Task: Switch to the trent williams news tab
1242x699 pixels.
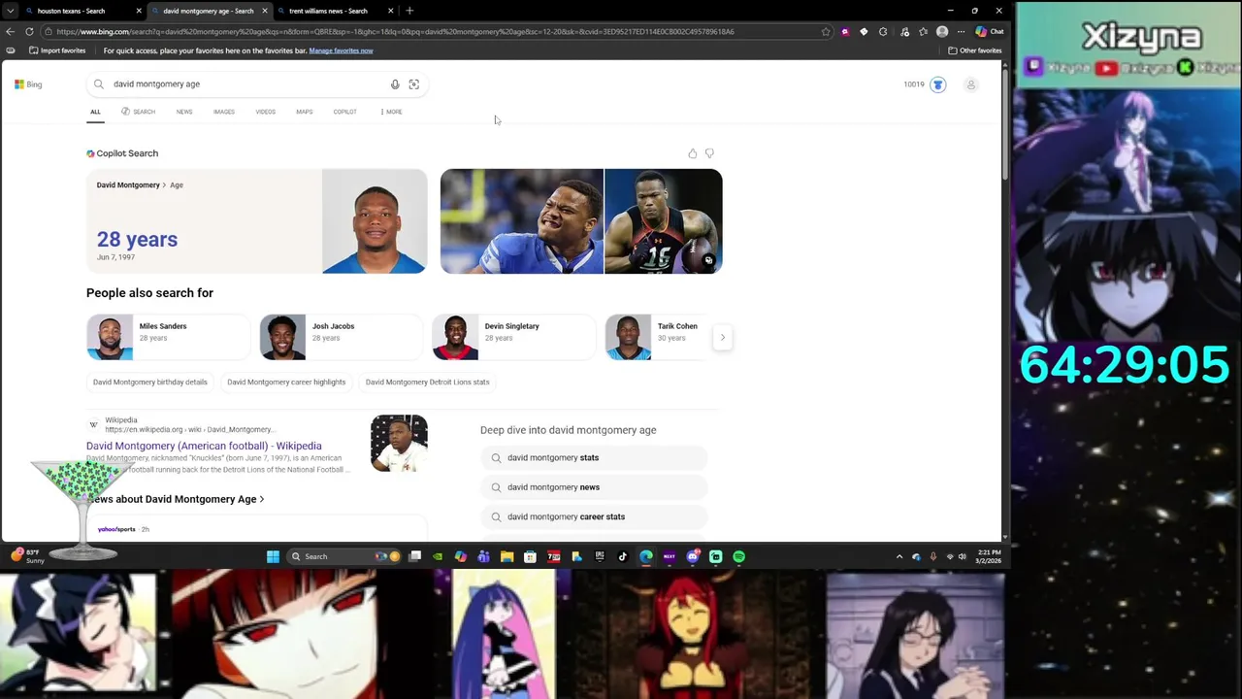Action: pyautogui.click(x=335, y=11)
